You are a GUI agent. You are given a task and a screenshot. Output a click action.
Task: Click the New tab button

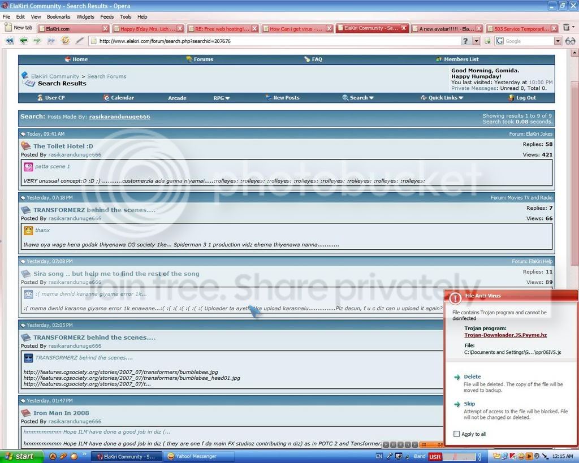(x=19, y=28)
